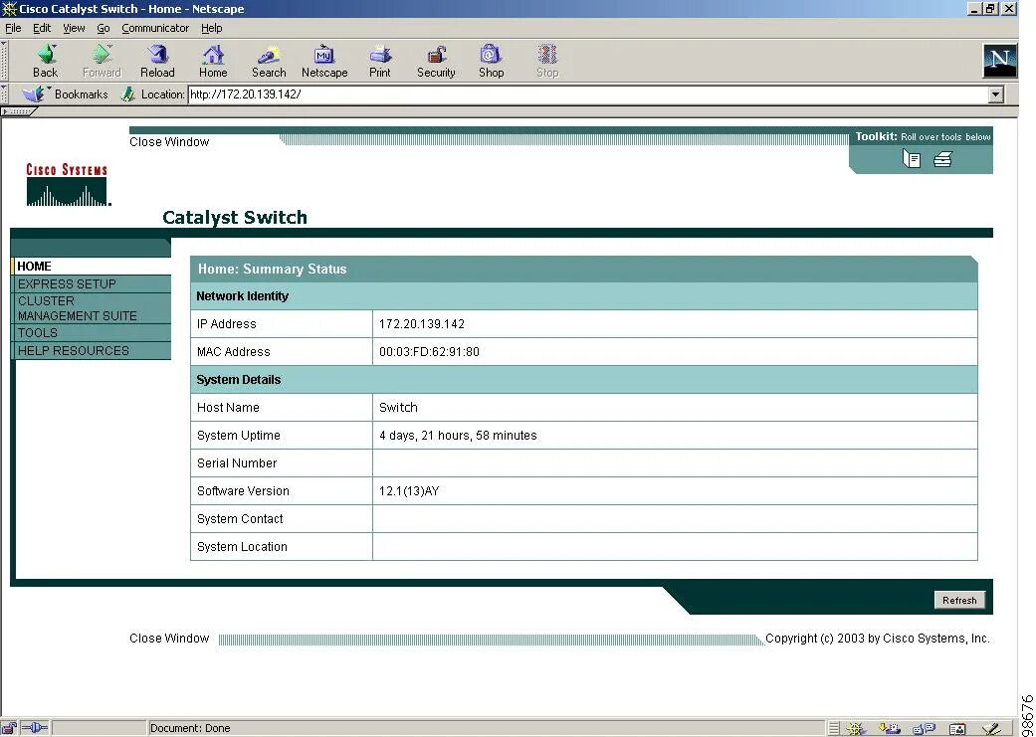Click the Location URL input field
Screen dimensions: 1036x737
pos(588,94)
